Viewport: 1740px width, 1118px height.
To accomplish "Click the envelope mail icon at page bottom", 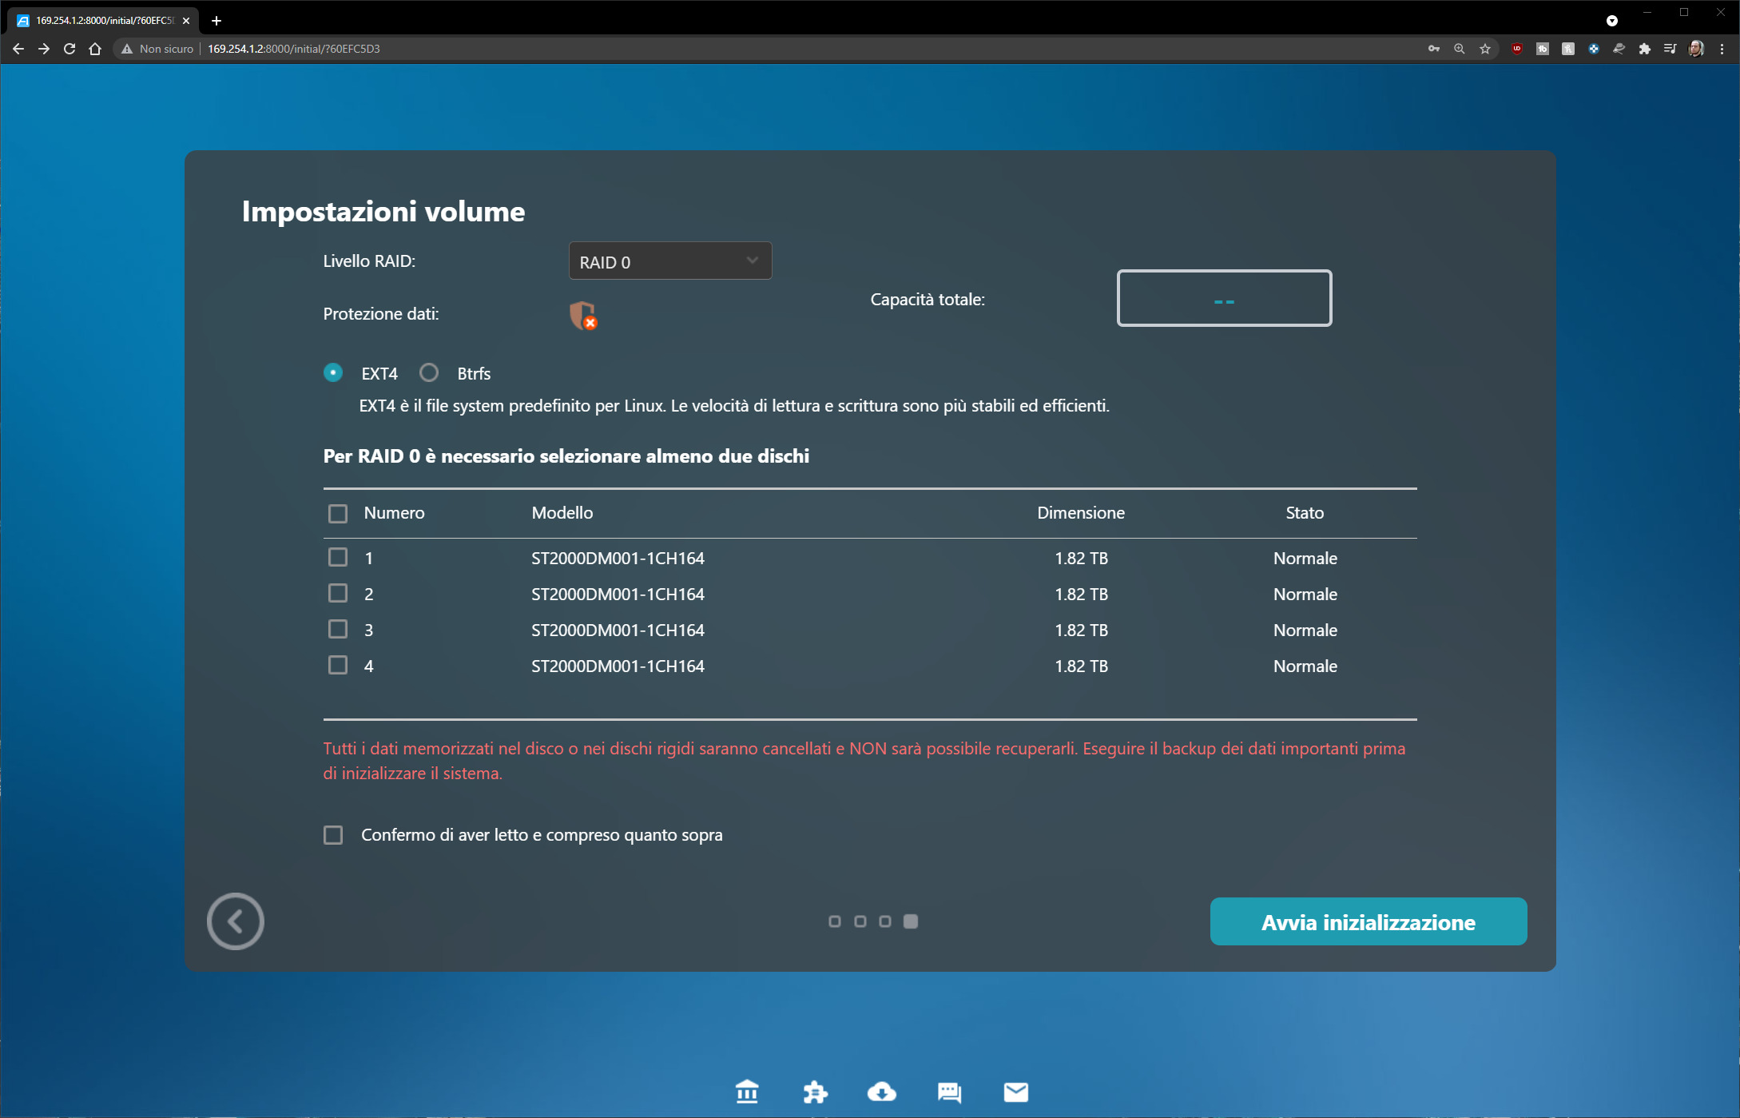I will point(1015,1092).
